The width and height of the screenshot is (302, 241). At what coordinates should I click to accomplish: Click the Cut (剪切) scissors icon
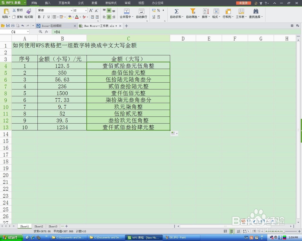click(x=14, y=10)
